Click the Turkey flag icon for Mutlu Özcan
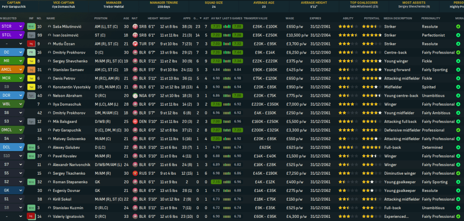 pos(135,44)
